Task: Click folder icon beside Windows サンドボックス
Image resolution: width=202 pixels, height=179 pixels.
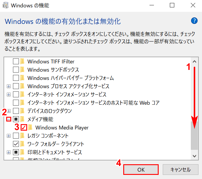Action: coord(22,70)
